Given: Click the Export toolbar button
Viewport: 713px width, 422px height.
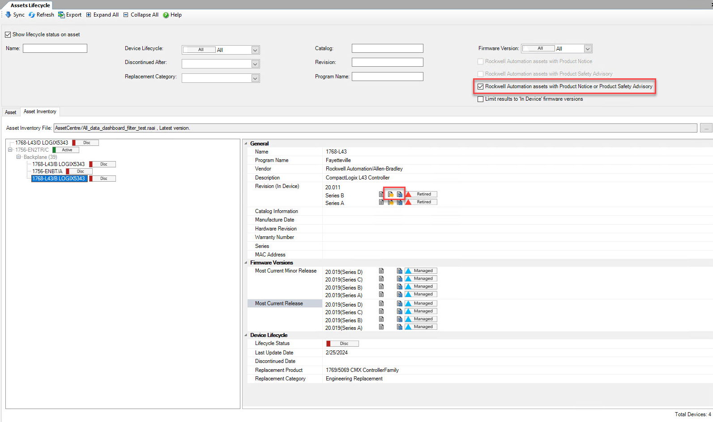Looking at the screenshot, I should pyautogui.click(x=70, y=15).
